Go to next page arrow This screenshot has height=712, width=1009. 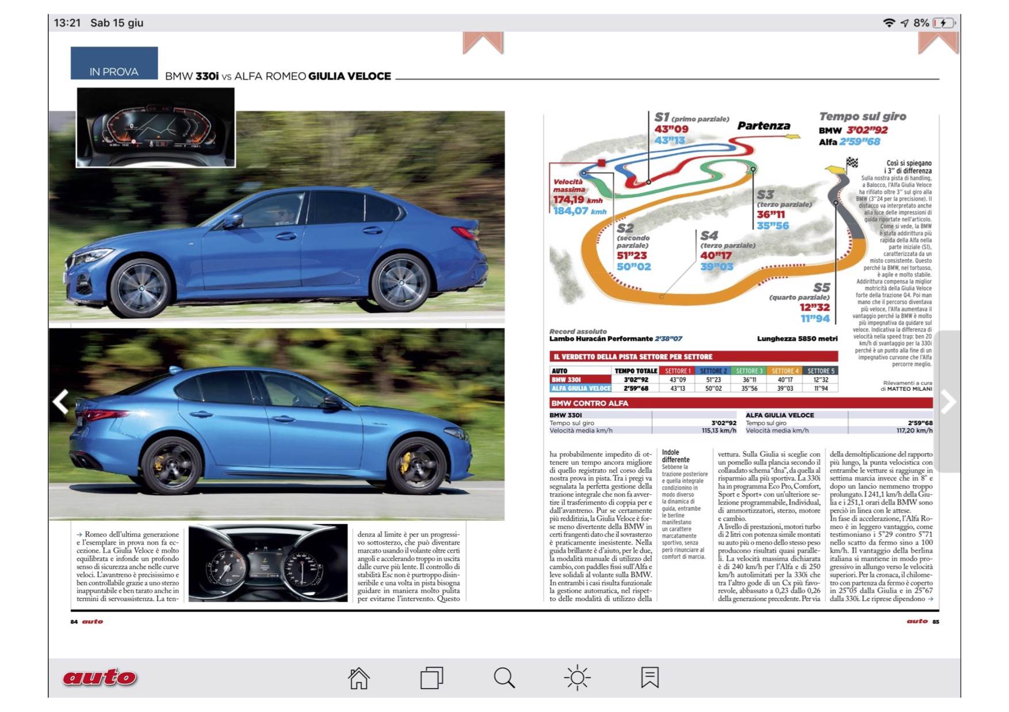(x=948, y=402)
